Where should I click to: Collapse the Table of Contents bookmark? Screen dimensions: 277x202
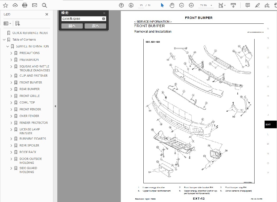pyautogui.click(x=4, y=40)
